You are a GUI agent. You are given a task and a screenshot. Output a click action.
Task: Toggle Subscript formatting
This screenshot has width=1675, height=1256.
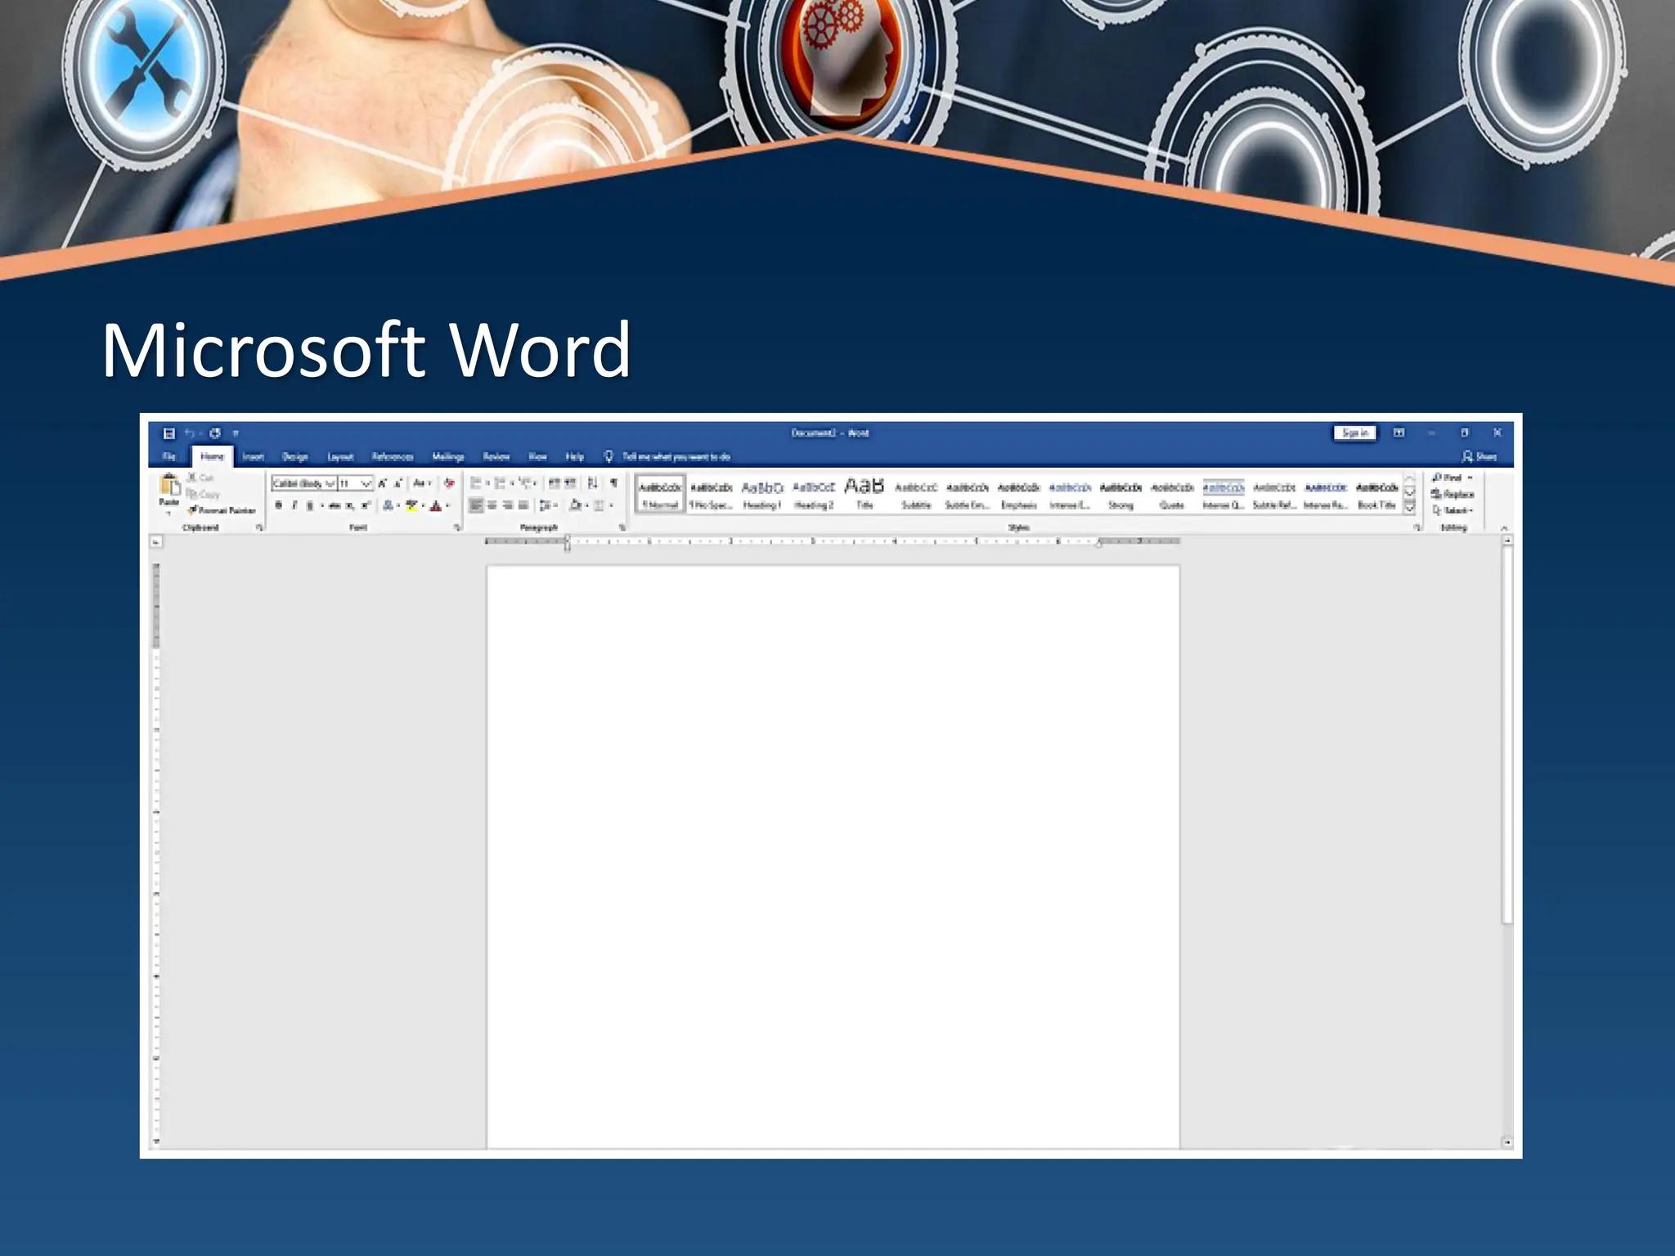pyautogui.click(x=350, y=505)
